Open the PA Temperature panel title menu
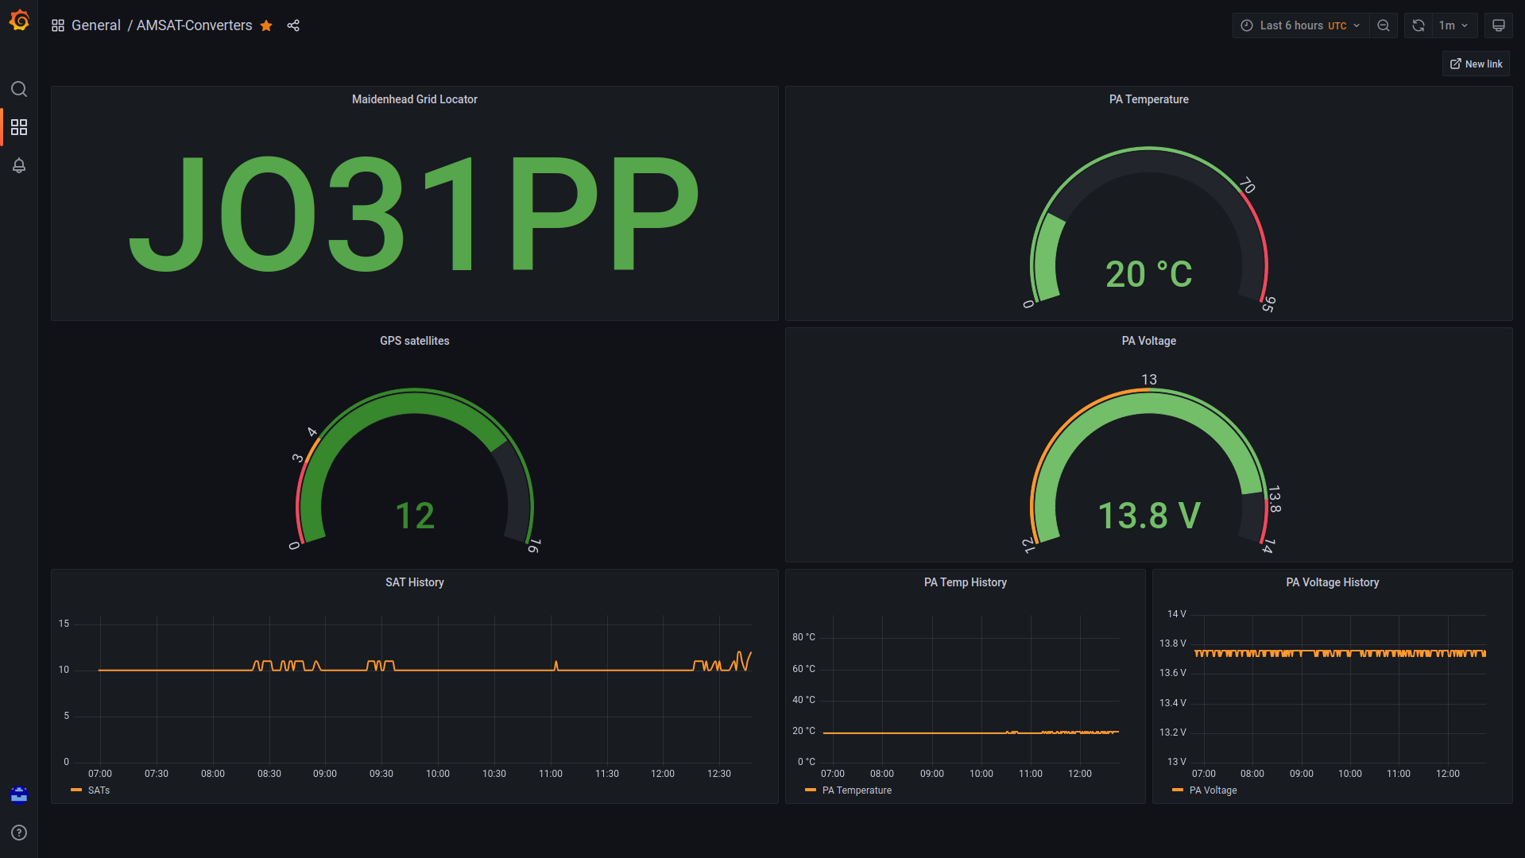This screenshot has height=858, width=1525. click(x=1148, y=99)
